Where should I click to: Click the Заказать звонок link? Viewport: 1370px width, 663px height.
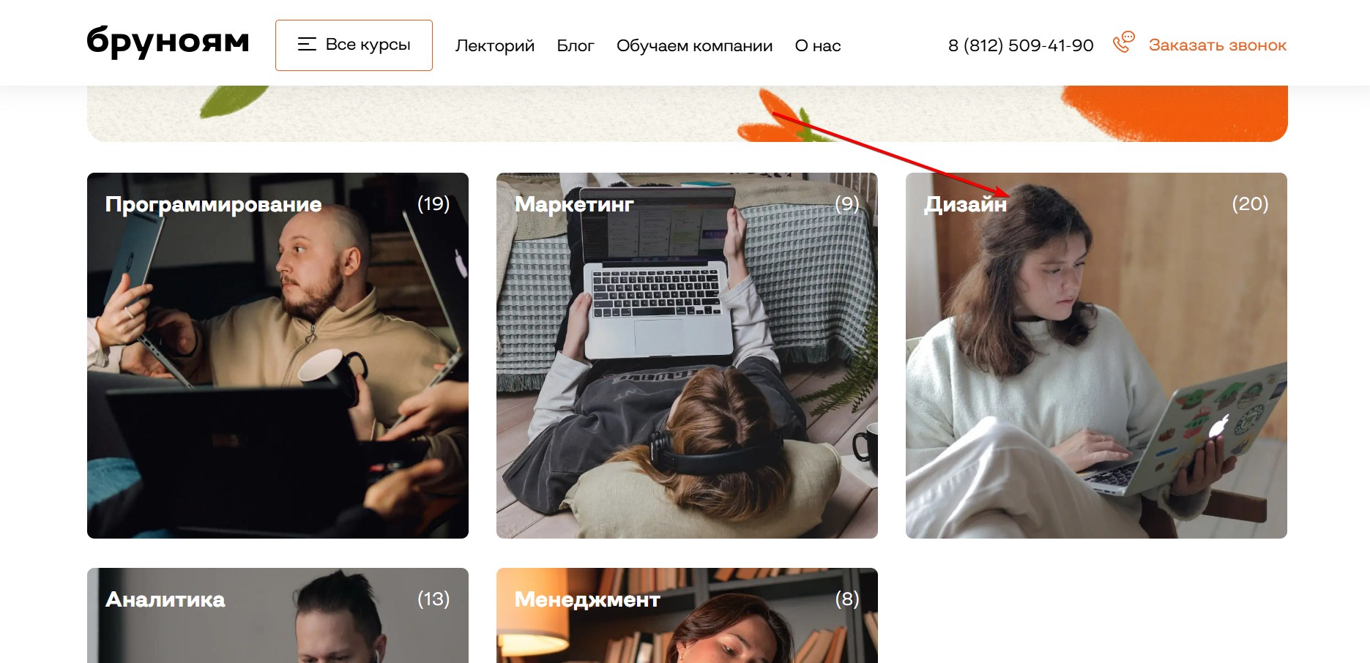[x=1217, y=45]
